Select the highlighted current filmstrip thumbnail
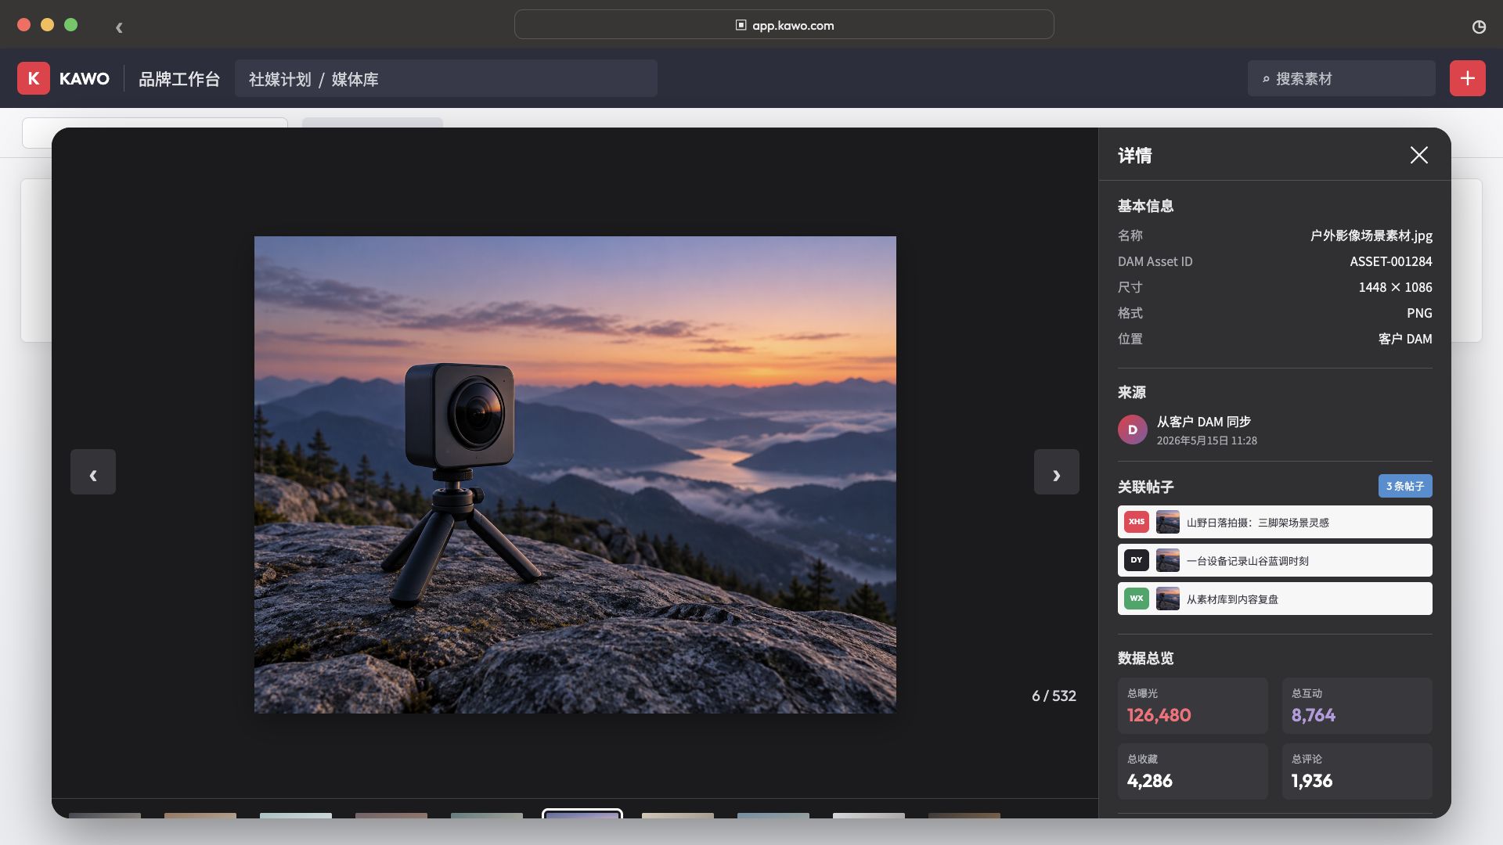Screen dimensions: 1503x845 582,814
